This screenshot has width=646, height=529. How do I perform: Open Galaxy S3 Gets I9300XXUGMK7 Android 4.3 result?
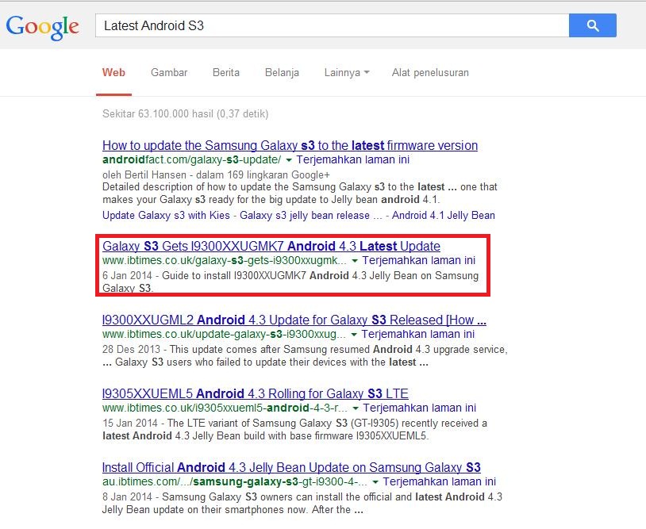pos(271,246)
